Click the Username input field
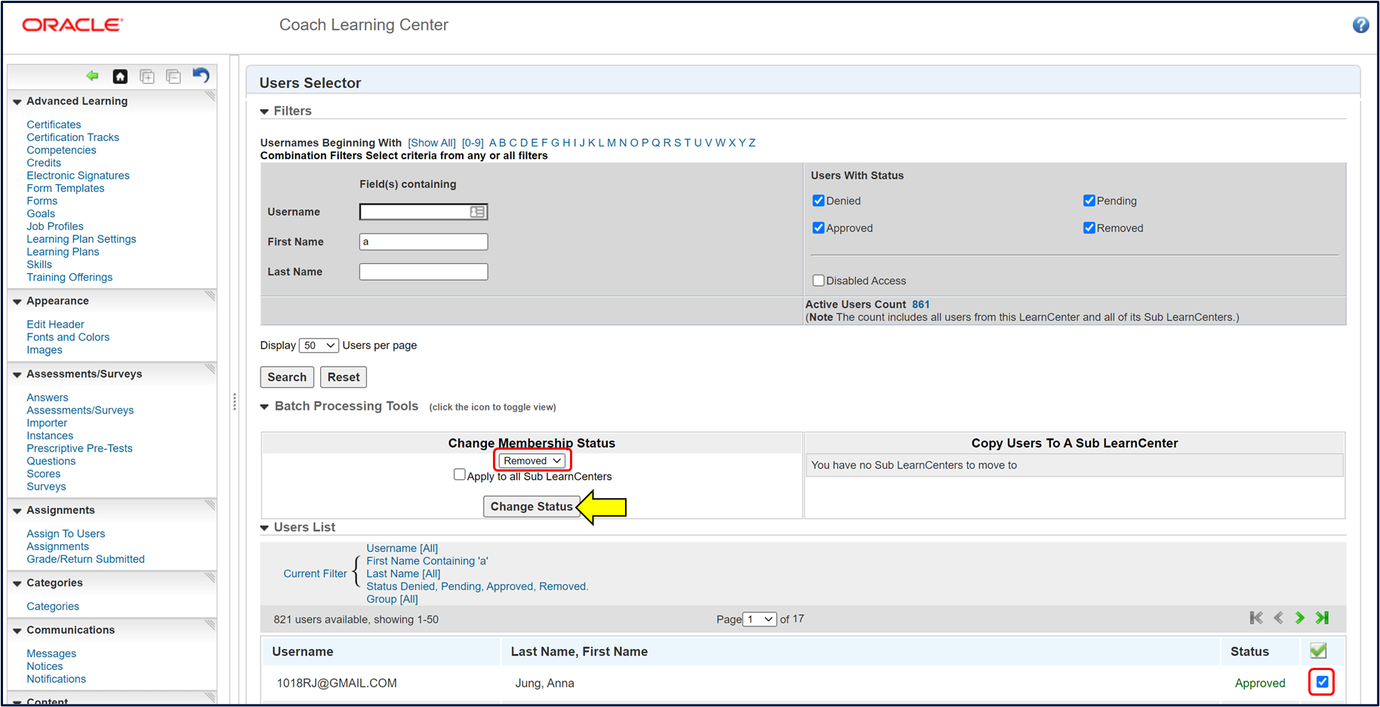The width and height of the screenshot is (1380, 707). coord(424,212)
